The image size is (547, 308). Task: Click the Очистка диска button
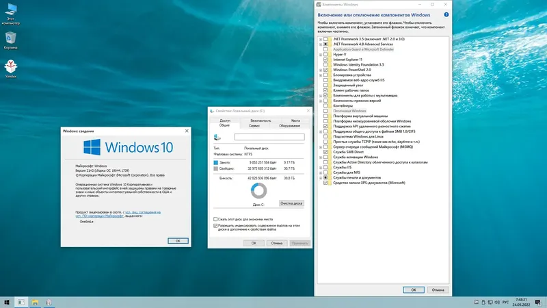[291, 203]
